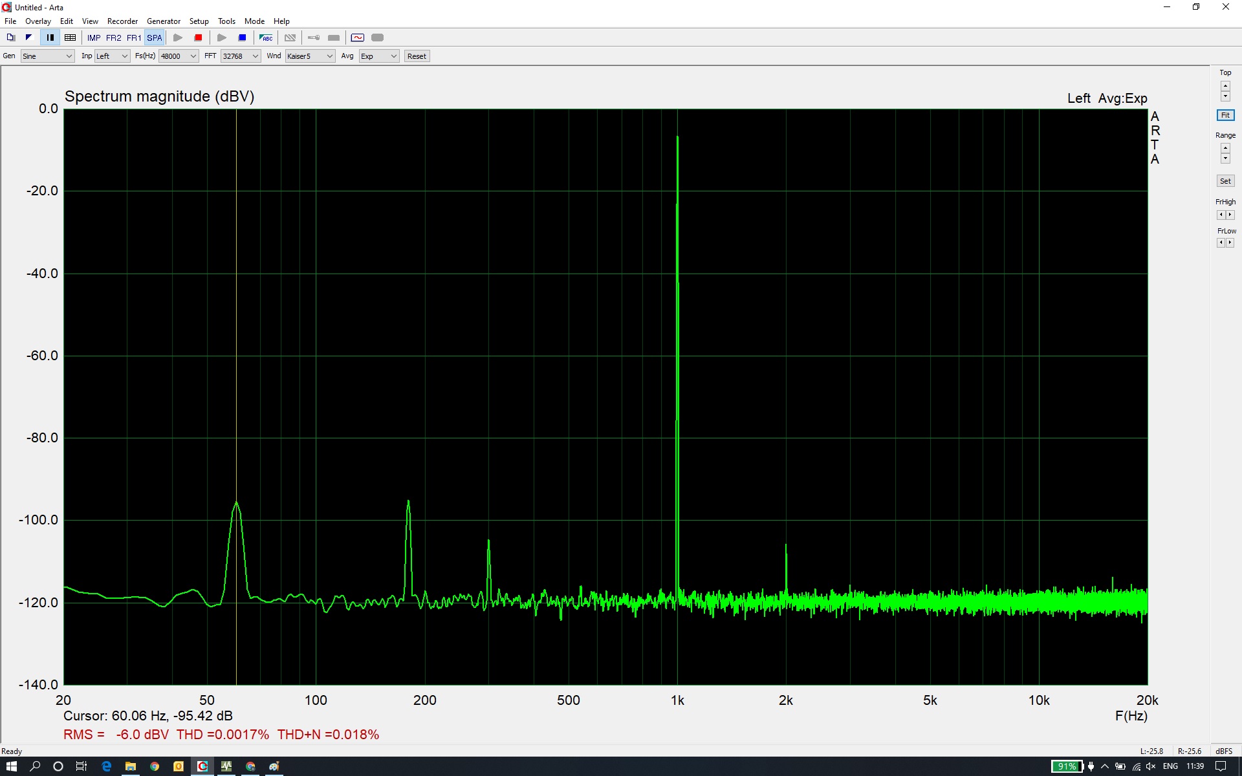Open Windows taskbar search
The image size is (1242, 776).
(x=36, y=766)
